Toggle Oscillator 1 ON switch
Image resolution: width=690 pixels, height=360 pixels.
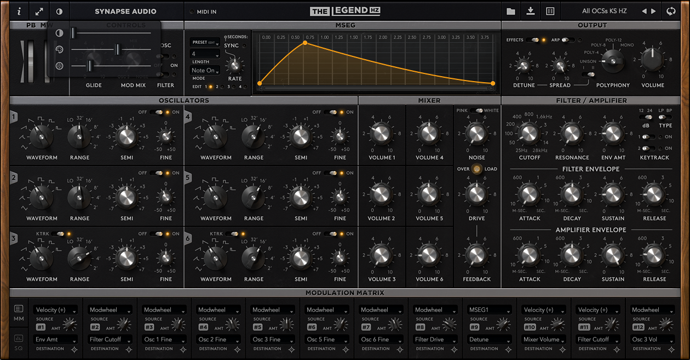(155, 111)
